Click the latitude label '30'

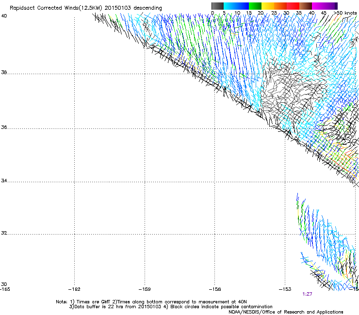click(x=4, y=284)
